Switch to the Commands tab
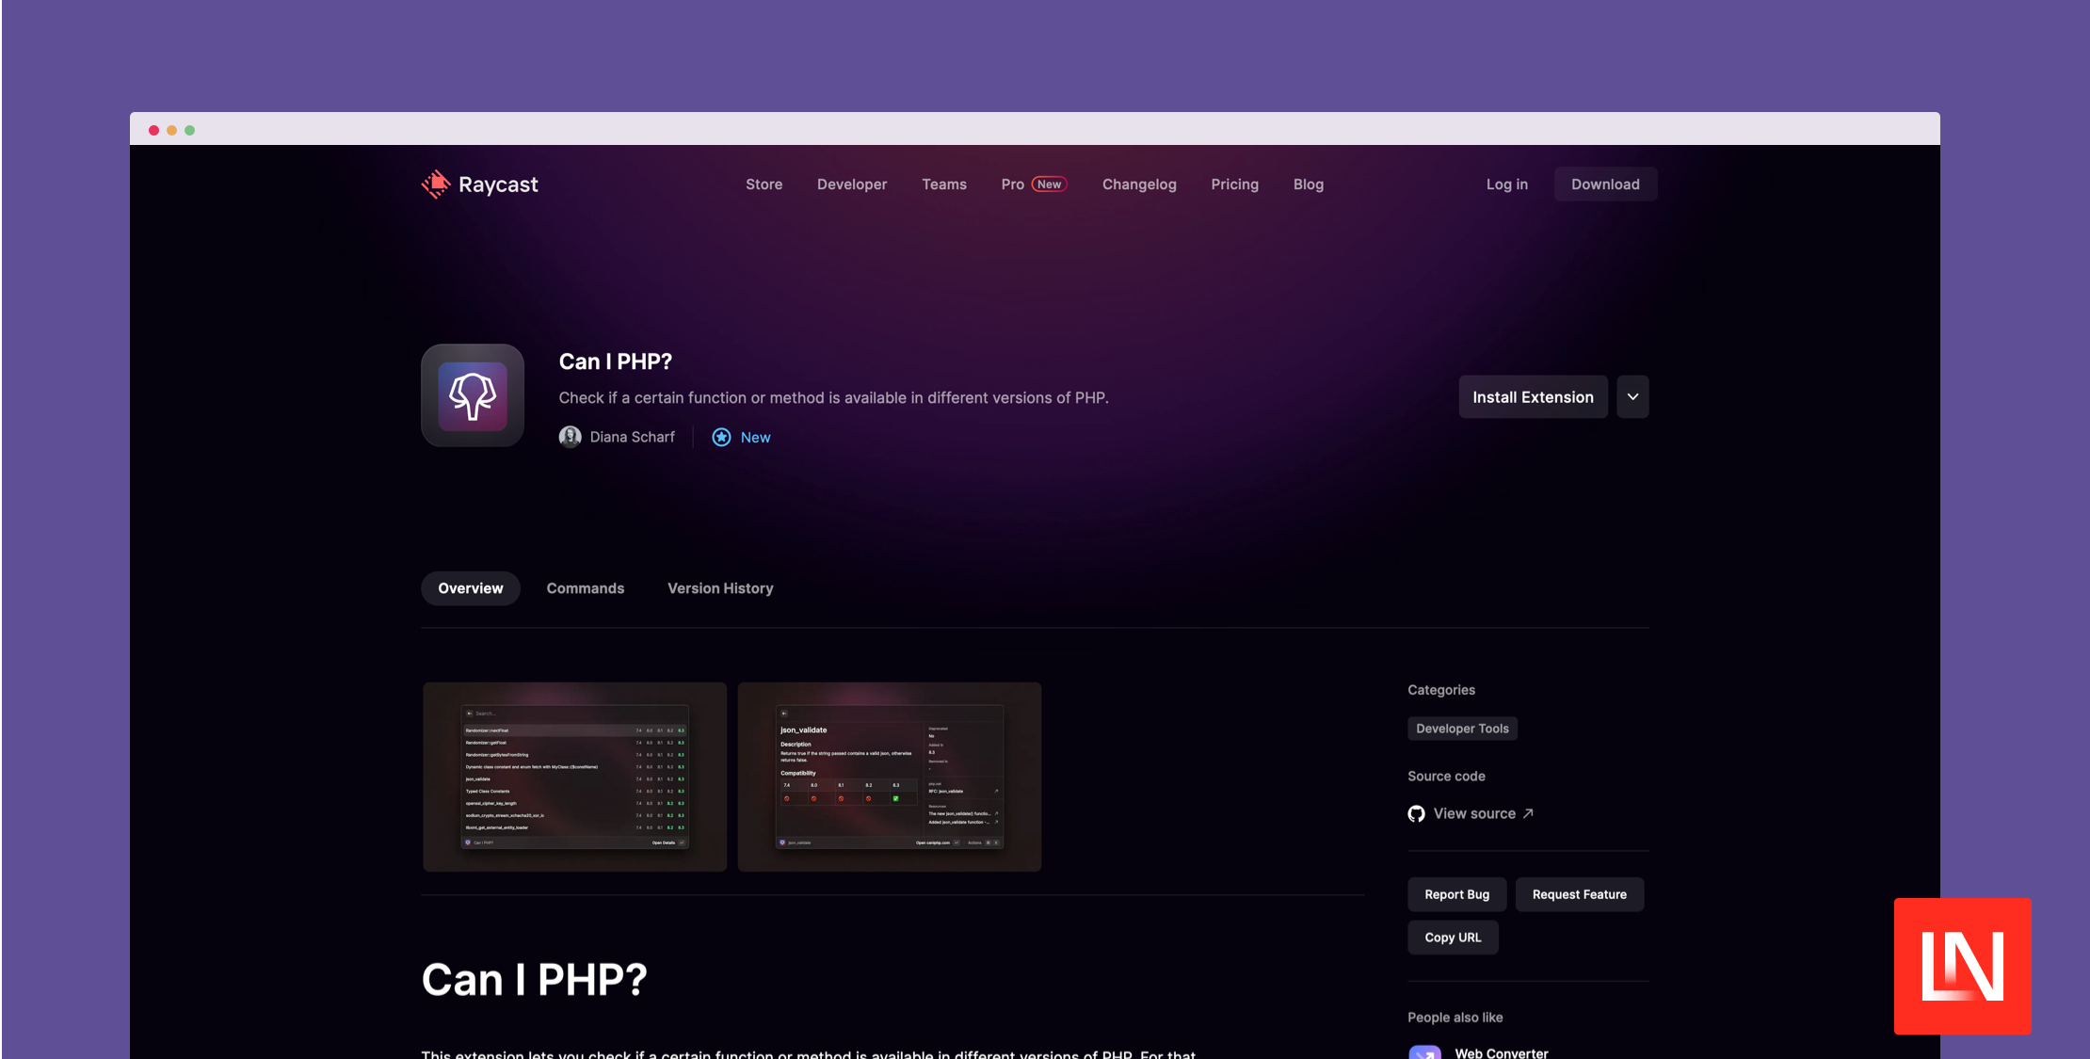This screenshot has height=1059, width=2090. click(586, 588)
